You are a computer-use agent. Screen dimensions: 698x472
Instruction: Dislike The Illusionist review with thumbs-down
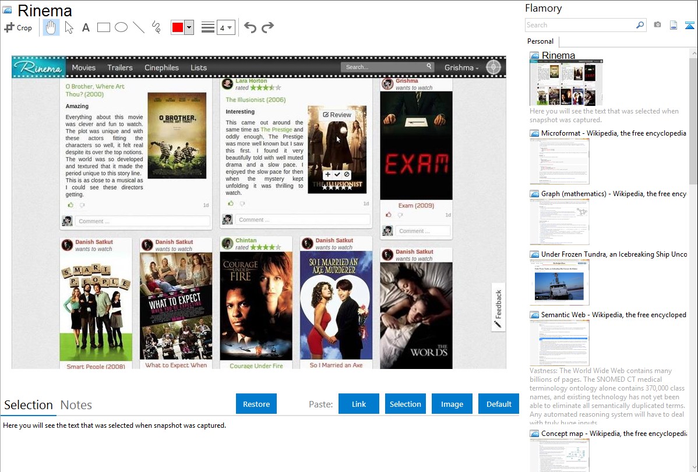click(x=242, y=203)
